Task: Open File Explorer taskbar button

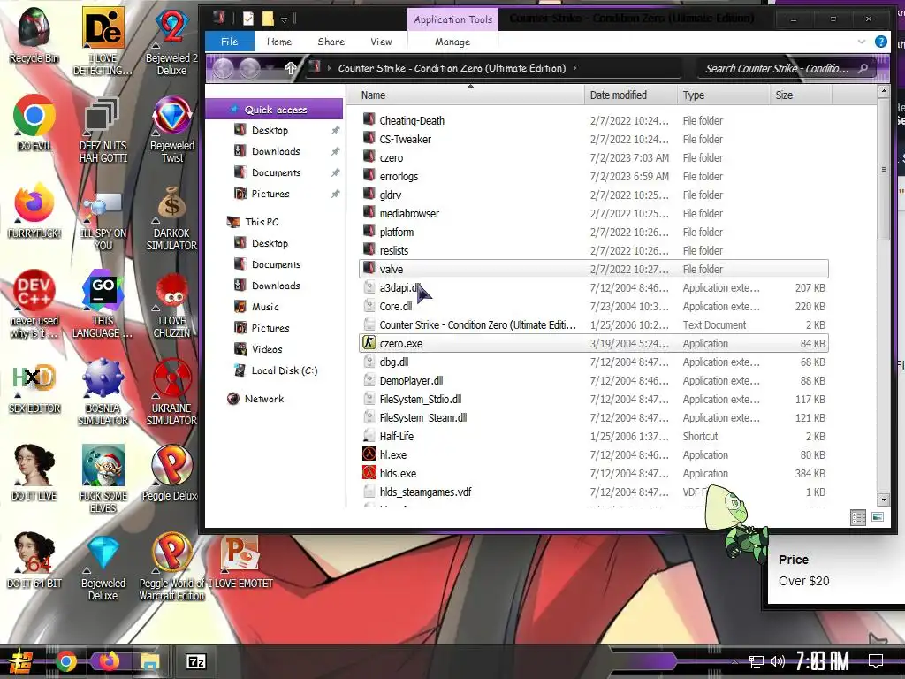Action: coord(148,661)
